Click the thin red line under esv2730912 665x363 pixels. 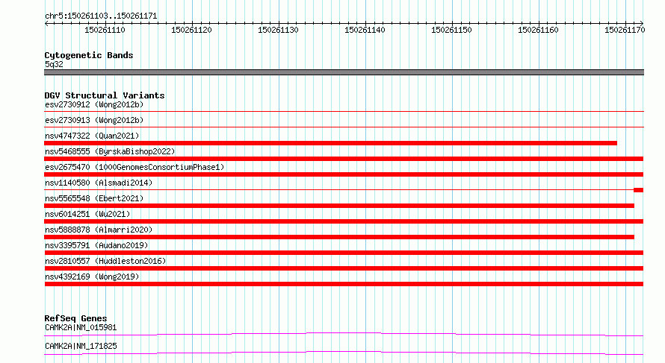(x=344, y=112)
